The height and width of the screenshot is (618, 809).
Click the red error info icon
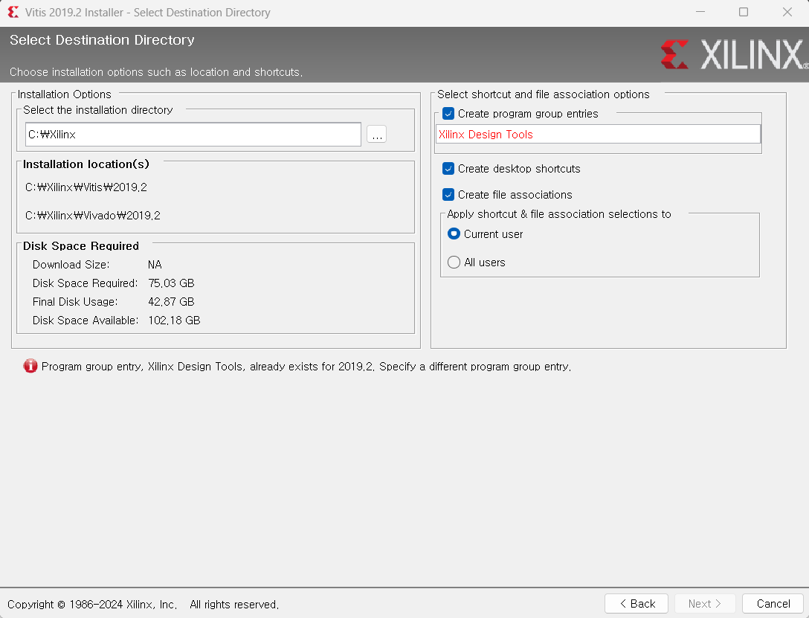click(30, 366)
